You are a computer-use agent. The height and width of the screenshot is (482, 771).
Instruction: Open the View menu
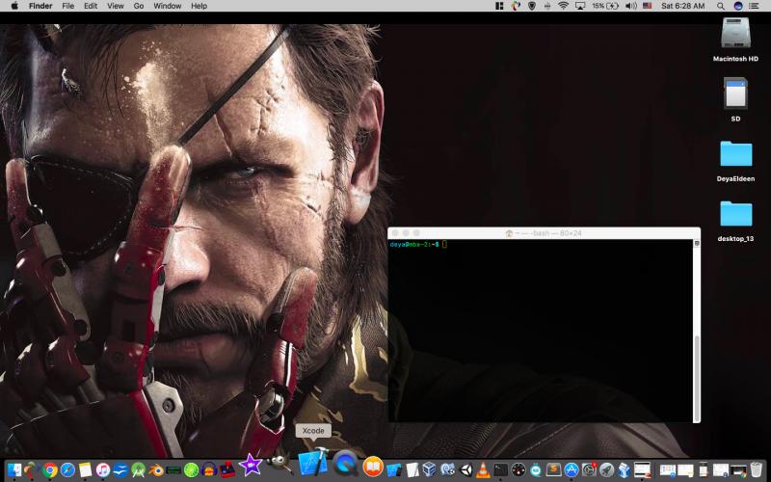point(116,6)
